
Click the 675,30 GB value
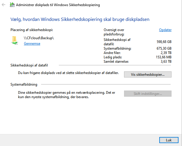(164, 48)
